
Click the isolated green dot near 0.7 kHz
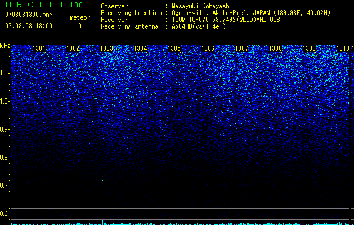pos(103,181)
